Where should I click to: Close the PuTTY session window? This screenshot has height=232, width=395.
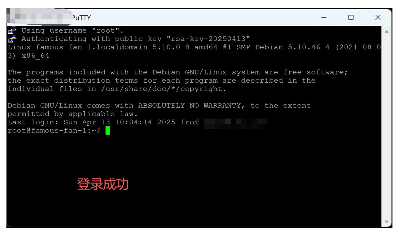(x=378, y=18)
